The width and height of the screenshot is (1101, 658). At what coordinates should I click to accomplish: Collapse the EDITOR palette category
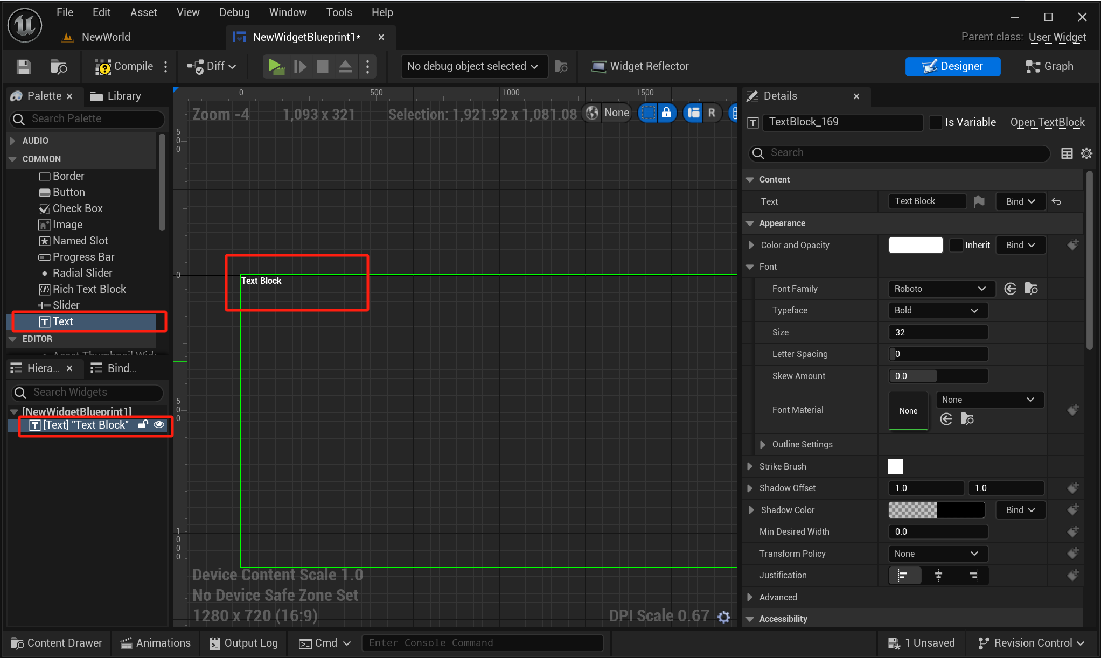tap(13, 339)
